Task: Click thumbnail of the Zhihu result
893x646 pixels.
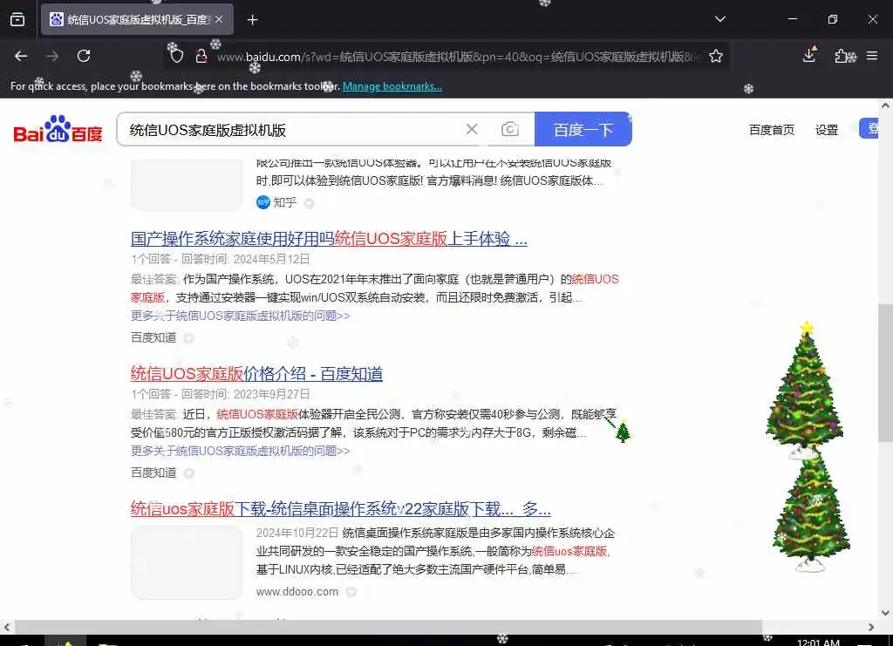Action: click(x=187, y=185)
